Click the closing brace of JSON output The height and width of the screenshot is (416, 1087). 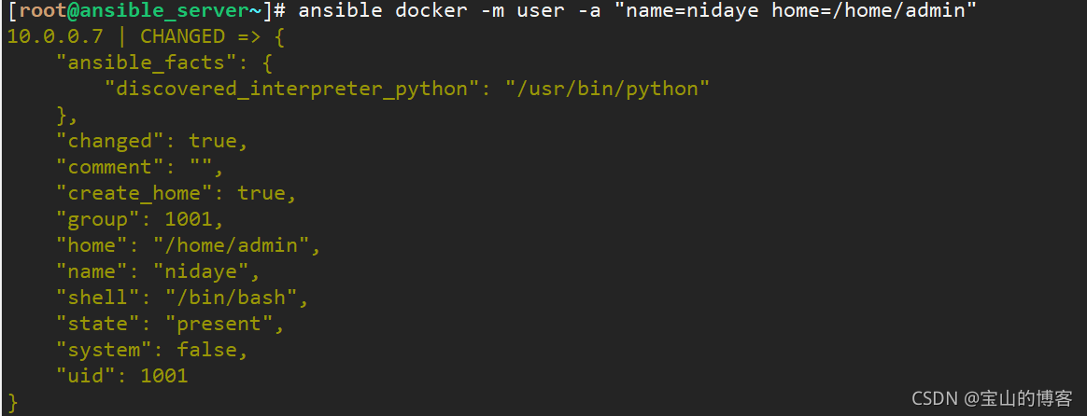pyautogui.click(x=12, y=403)
